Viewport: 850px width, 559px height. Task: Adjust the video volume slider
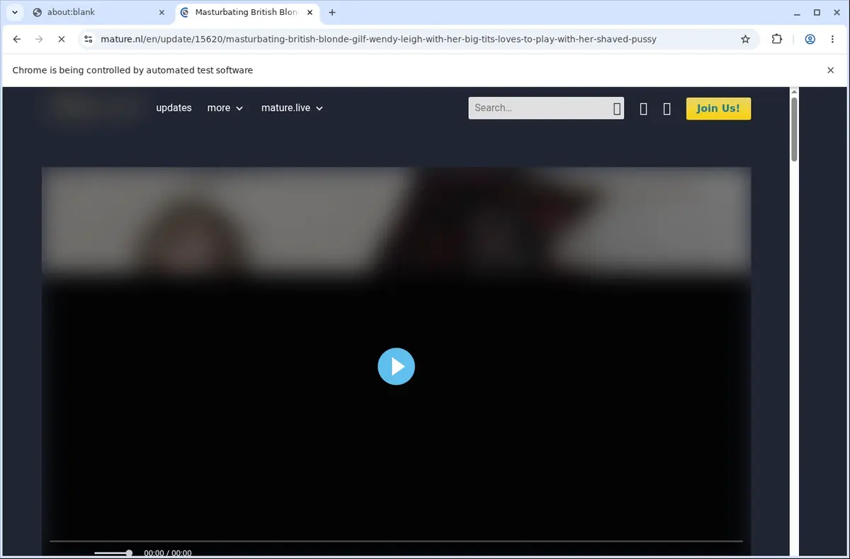[112, 553]
